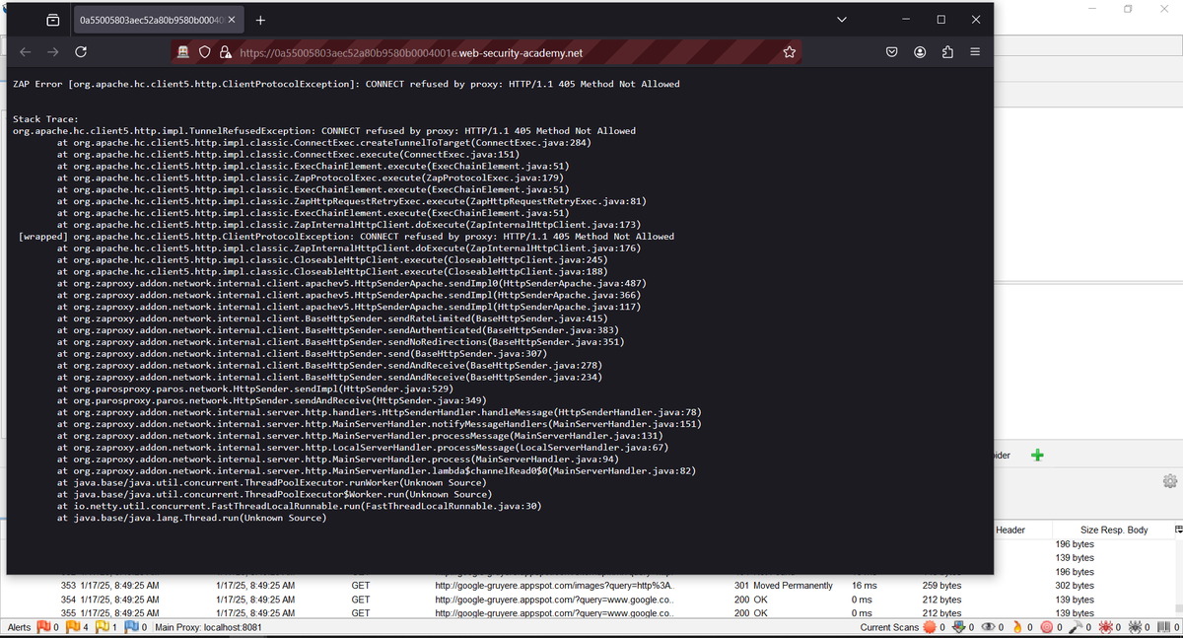Click the TunnelRefusedException stack trace line
The width and height of the screenshot is (1183, 638).
point(324,130)
